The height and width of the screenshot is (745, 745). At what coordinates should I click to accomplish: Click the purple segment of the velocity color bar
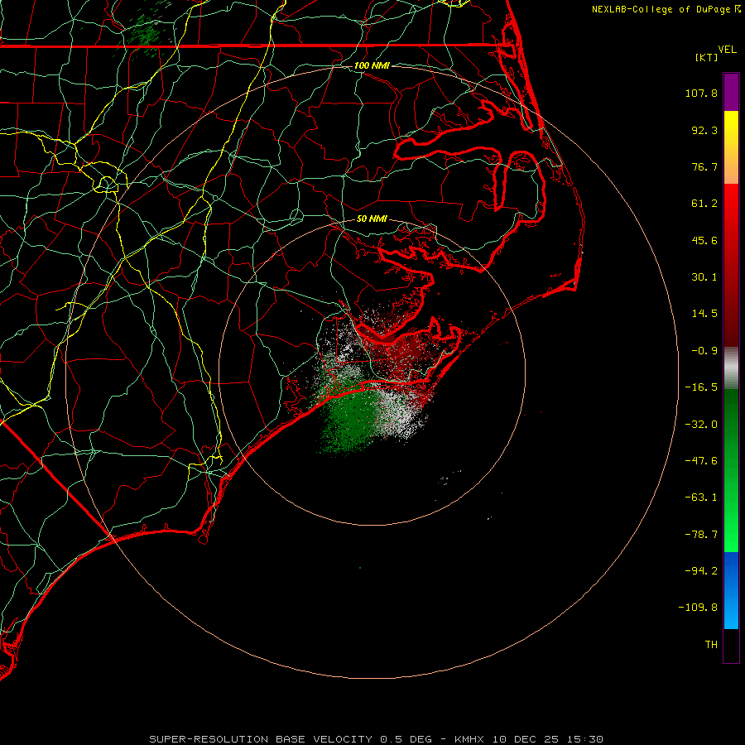(731, 92)
